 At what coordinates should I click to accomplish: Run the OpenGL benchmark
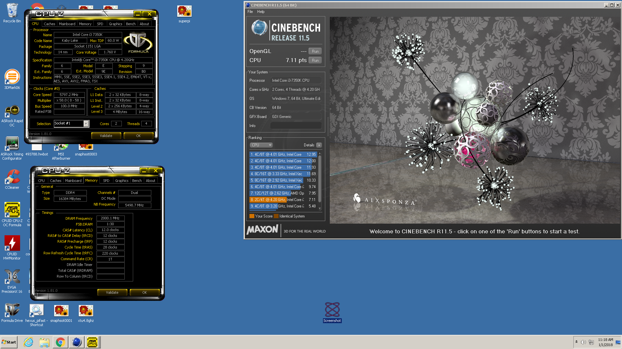tap(315, 51)
